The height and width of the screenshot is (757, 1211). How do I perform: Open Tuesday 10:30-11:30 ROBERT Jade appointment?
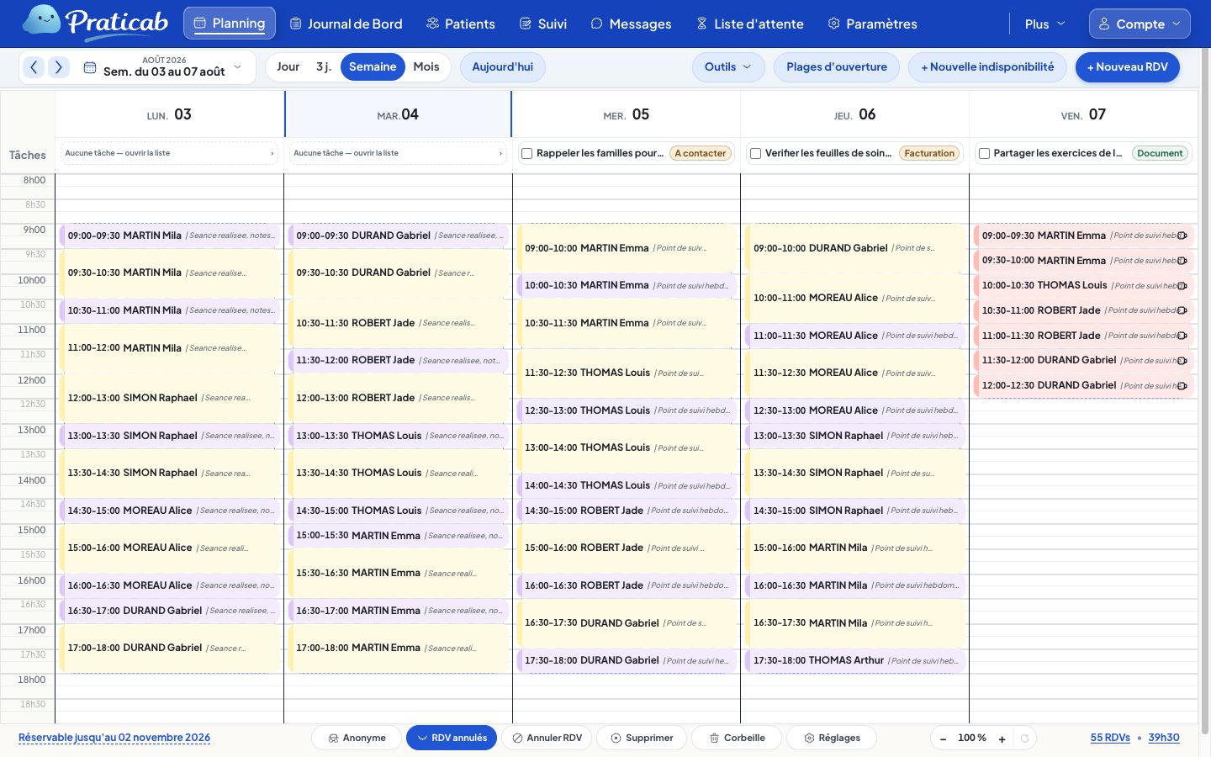pyautogui.click(x=398, y=323)
